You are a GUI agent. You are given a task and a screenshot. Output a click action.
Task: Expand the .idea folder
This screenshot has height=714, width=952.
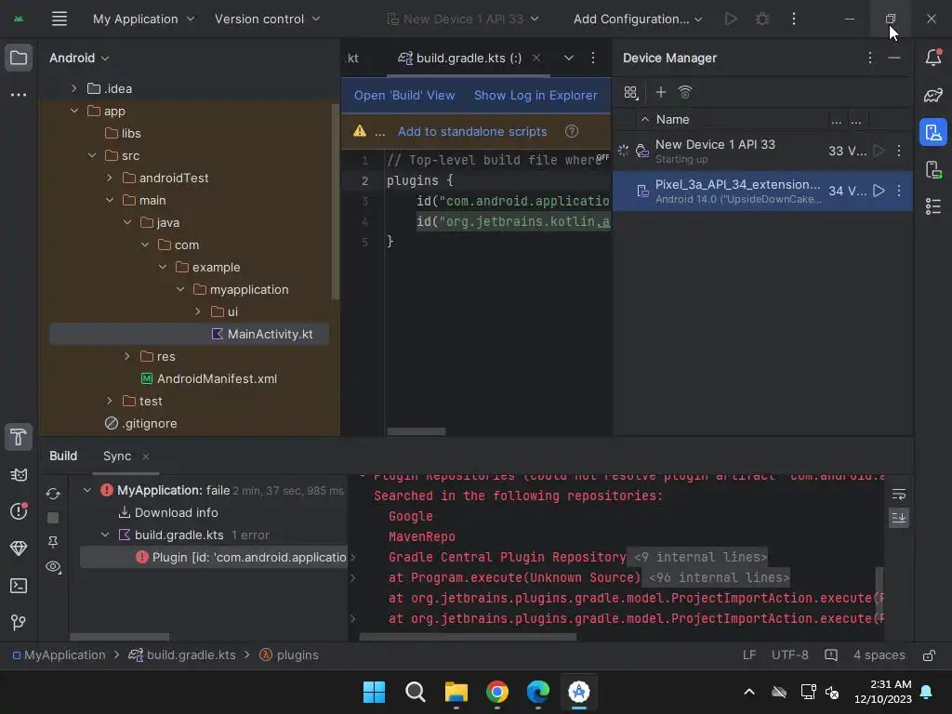[73, 88]
